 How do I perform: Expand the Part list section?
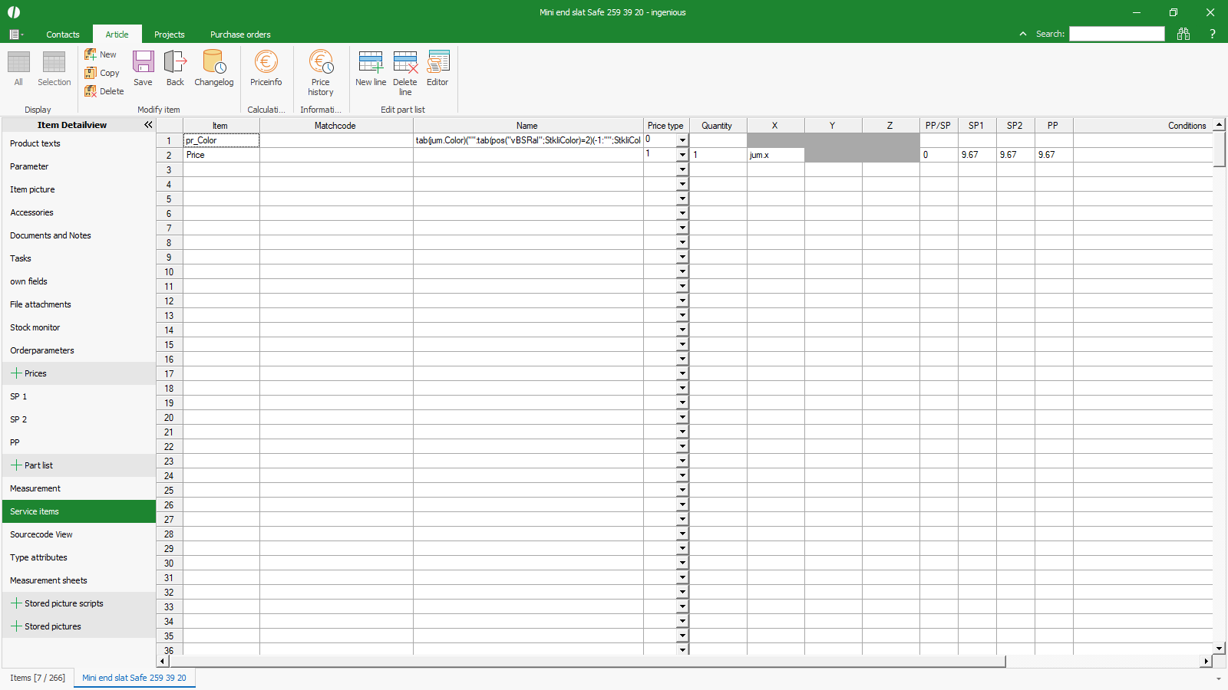point(16,465)
